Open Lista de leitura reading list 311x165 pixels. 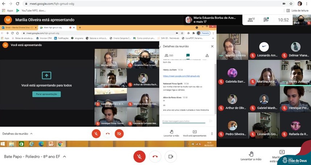pyautogui.click(x=296, y=10)
